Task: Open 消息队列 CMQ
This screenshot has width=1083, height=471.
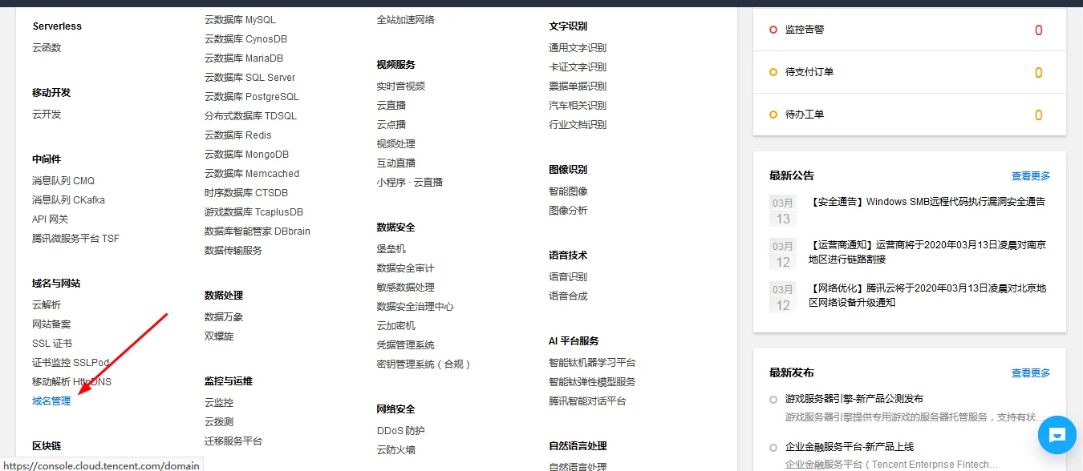Action: click(x=63, y=181)
